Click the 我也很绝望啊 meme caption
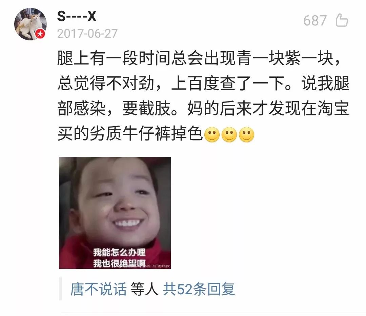 (119, 263)
